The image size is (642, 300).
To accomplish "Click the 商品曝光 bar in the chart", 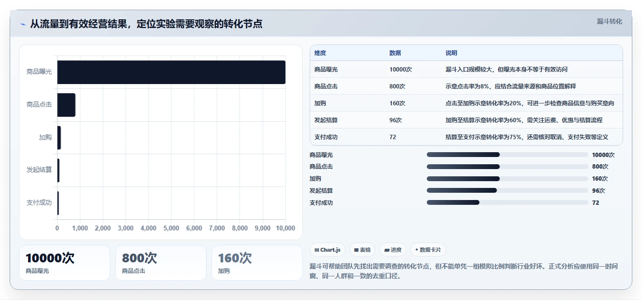I will [x=171, y=72].
